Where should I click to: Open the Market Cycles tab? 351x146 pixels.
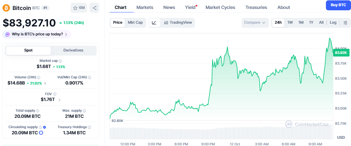(x=220, y=7)
